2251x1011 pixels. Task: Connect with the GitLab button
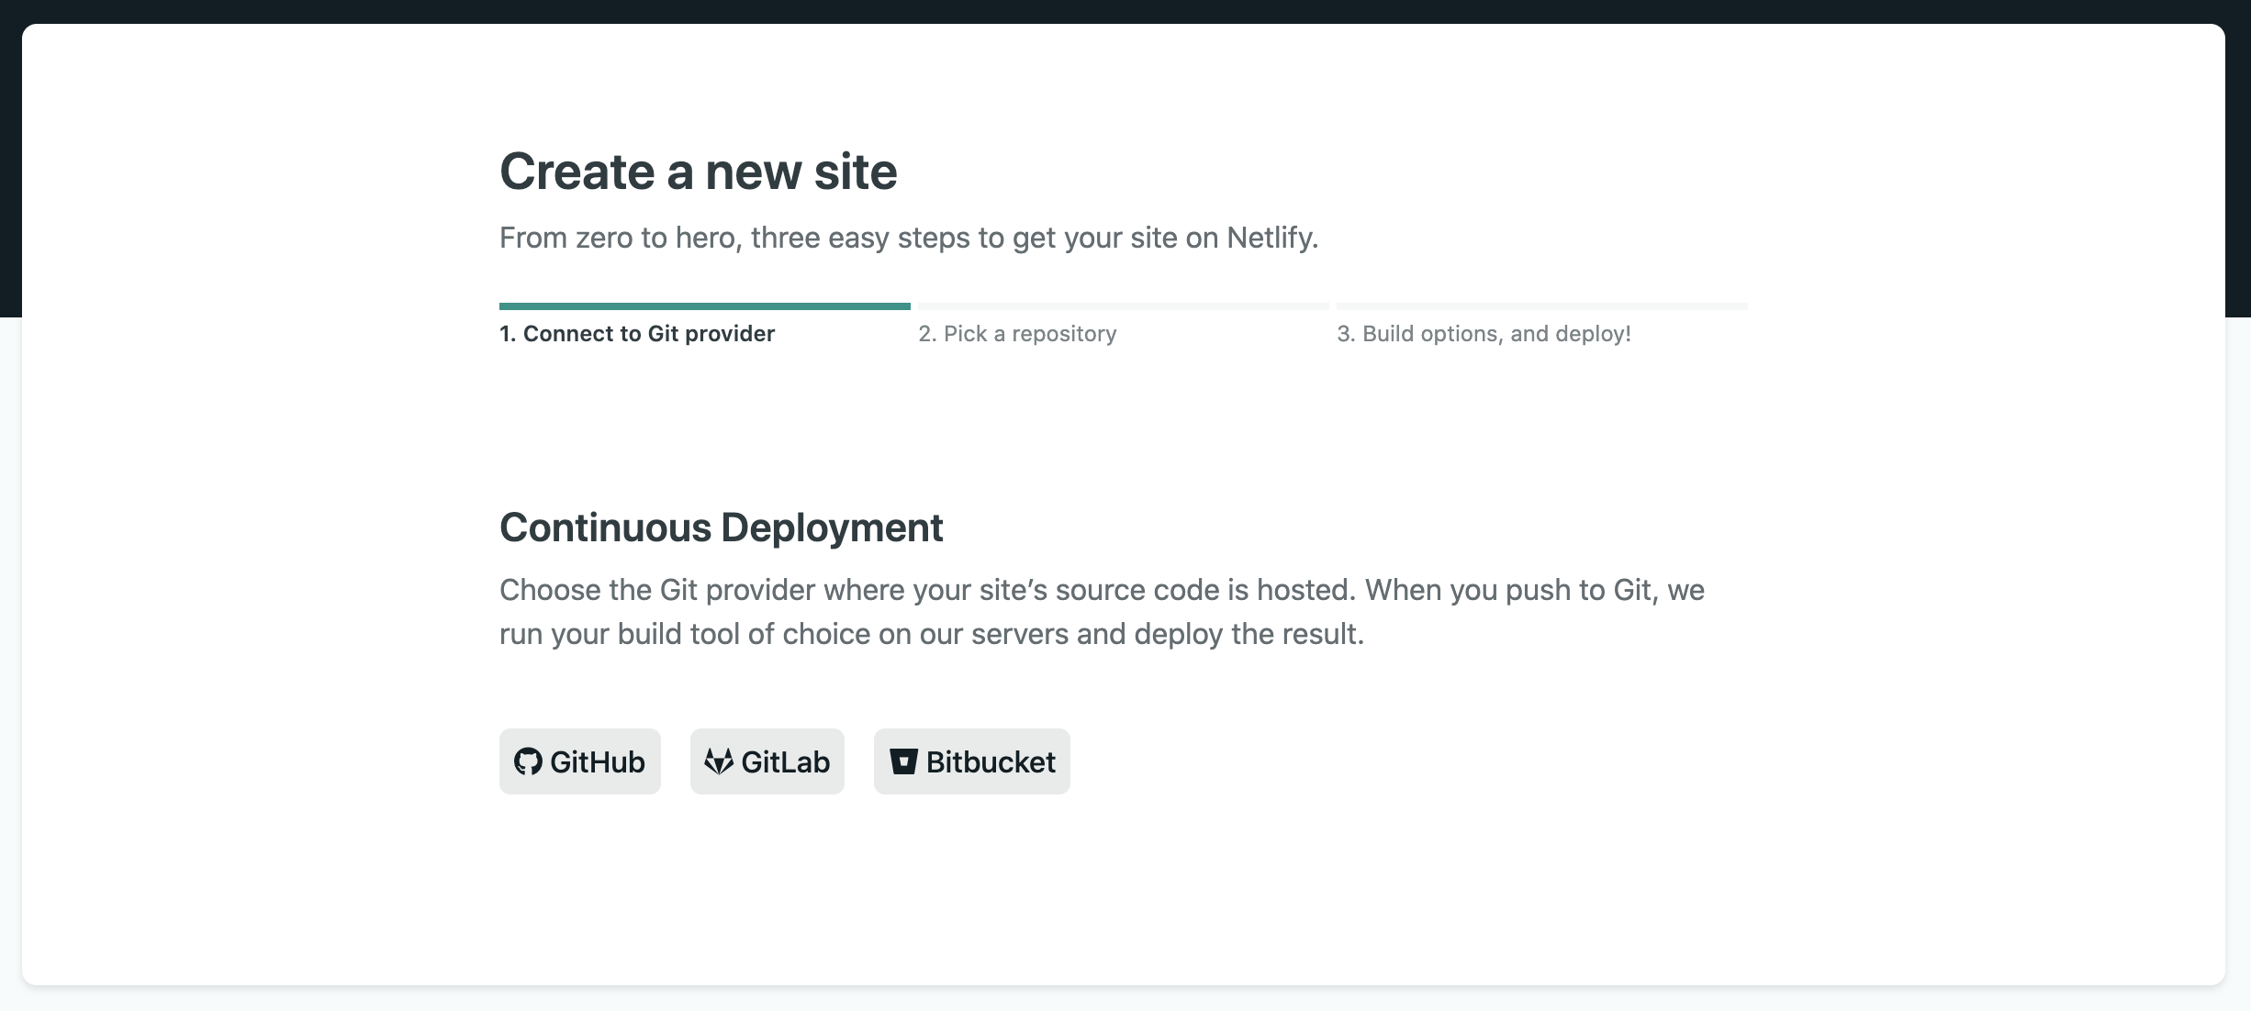pyautogui.click(x=767, y=761)
